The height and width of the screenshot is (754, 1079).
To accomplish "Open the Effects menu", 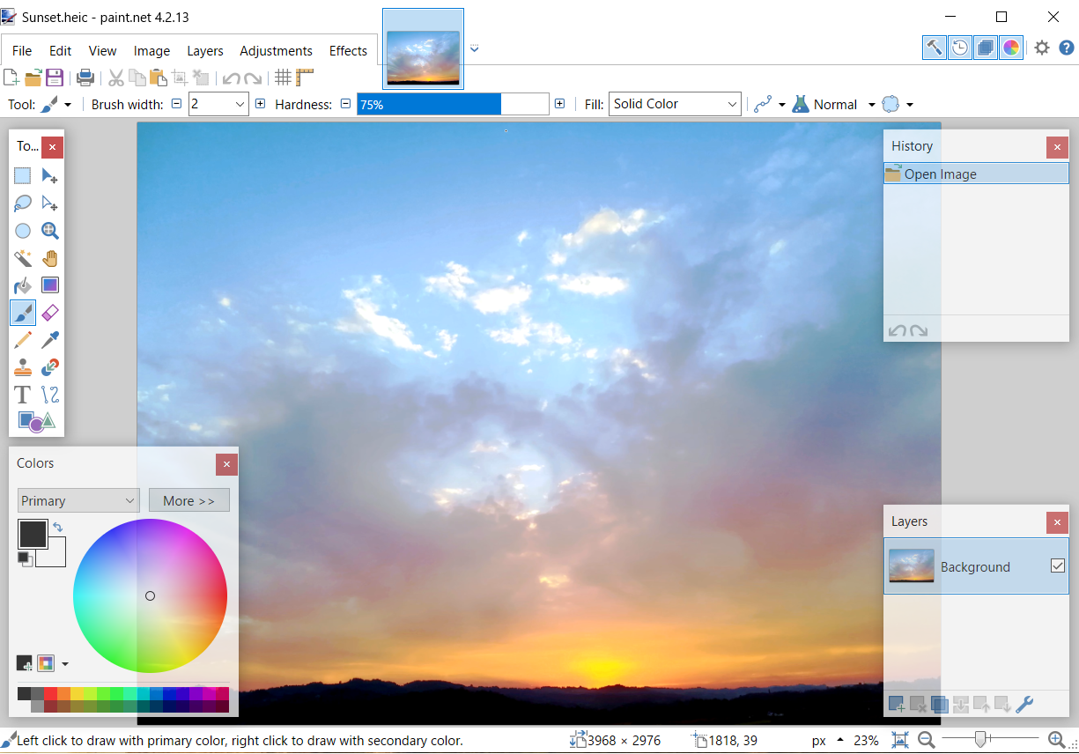I will (348, 51).
